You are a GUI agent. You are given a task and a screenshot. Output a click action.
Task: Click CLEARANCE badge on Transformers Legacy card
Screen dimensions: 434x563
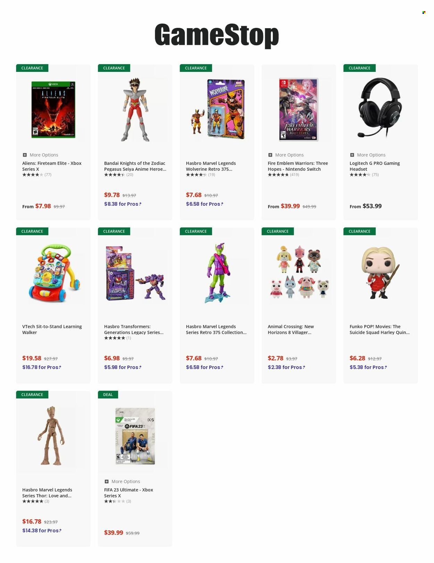tap(114, 232)
